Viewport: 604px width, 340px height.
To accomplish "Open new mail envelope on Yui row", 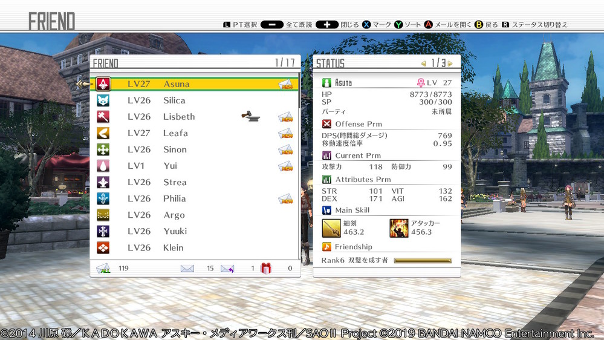I will pos(286,166).
